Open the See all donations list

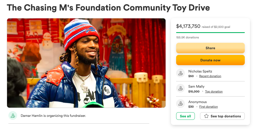tap(185, 116)
